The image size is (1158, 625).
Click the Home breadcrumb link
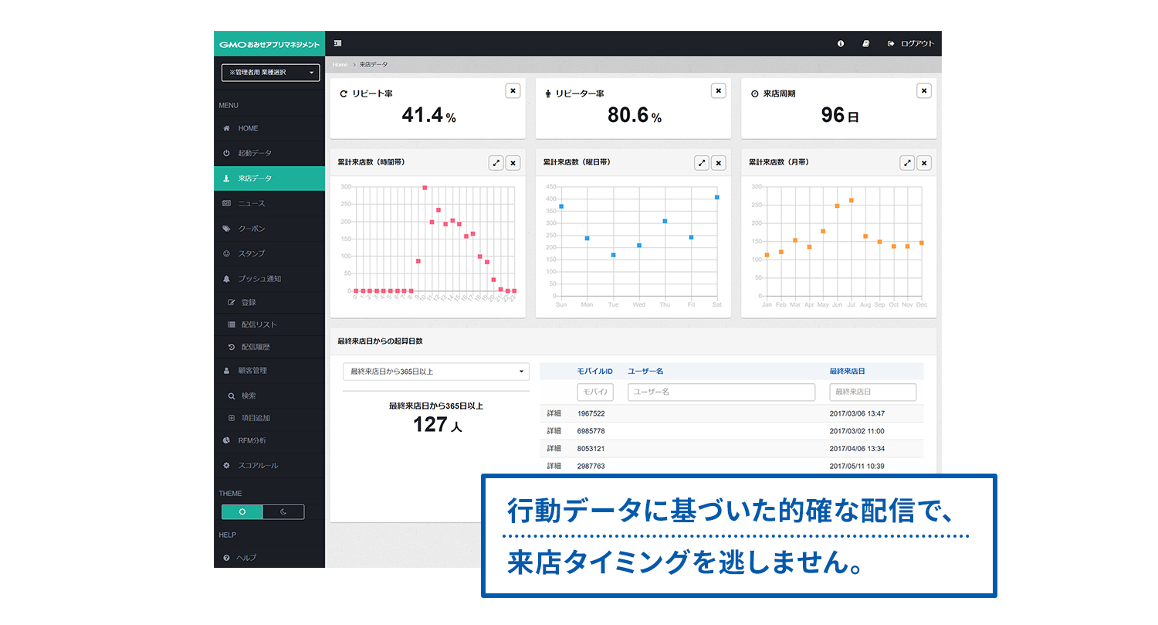tap(340, 64)
